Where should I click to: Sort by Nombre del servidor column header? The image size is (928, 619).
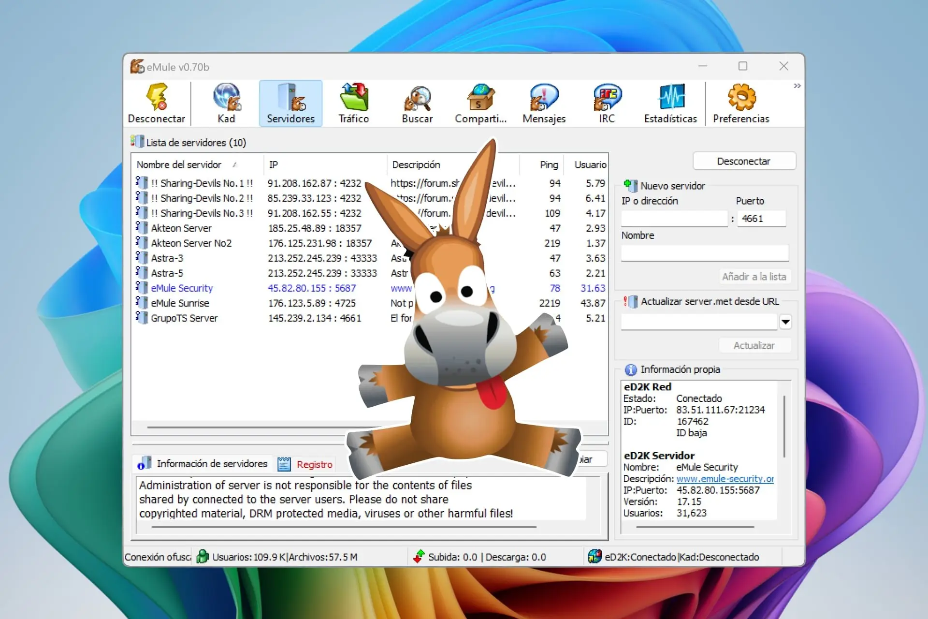point(179,165)
